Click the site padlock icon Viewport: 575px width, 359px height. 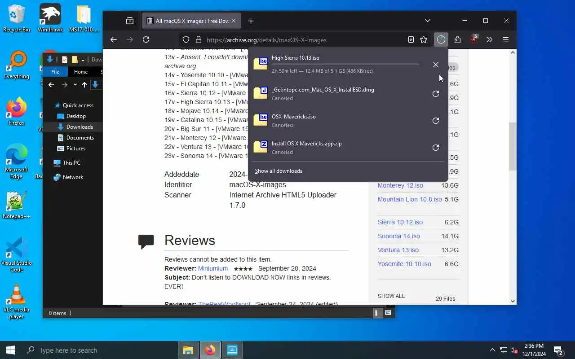(x=198, y=39)
